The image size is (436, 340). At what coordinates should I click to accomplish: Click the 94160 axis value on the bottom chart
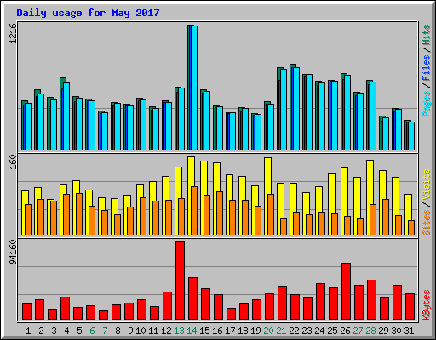[x=13, y=252]
